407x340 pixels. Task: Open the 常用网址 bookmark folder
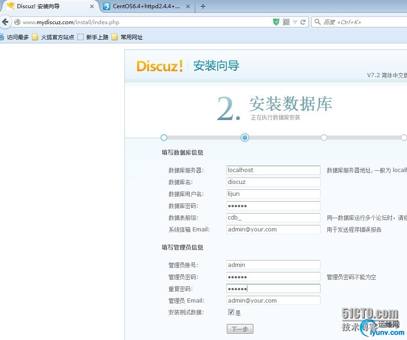coord(127,37)
